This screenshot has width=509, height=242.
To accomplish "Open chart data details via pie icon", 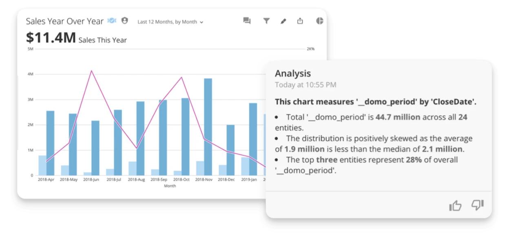I will point(319,21).
